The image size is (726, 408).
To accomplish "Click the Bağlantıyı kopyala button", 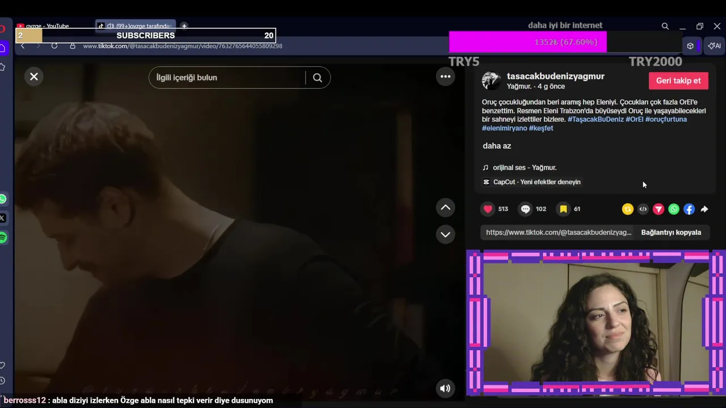I will (x=671, y=232).
